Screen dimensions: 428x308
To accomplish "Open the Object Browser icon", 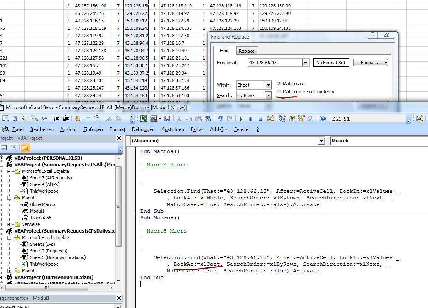I will [301, 119].
